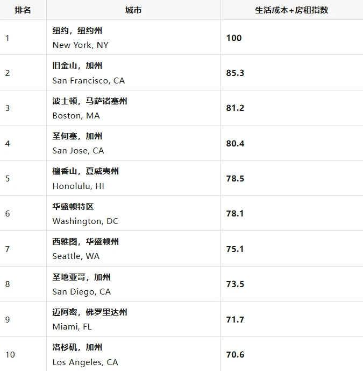Click rank number 8 in San Diego row
The image size is (363, 371).
8,284
